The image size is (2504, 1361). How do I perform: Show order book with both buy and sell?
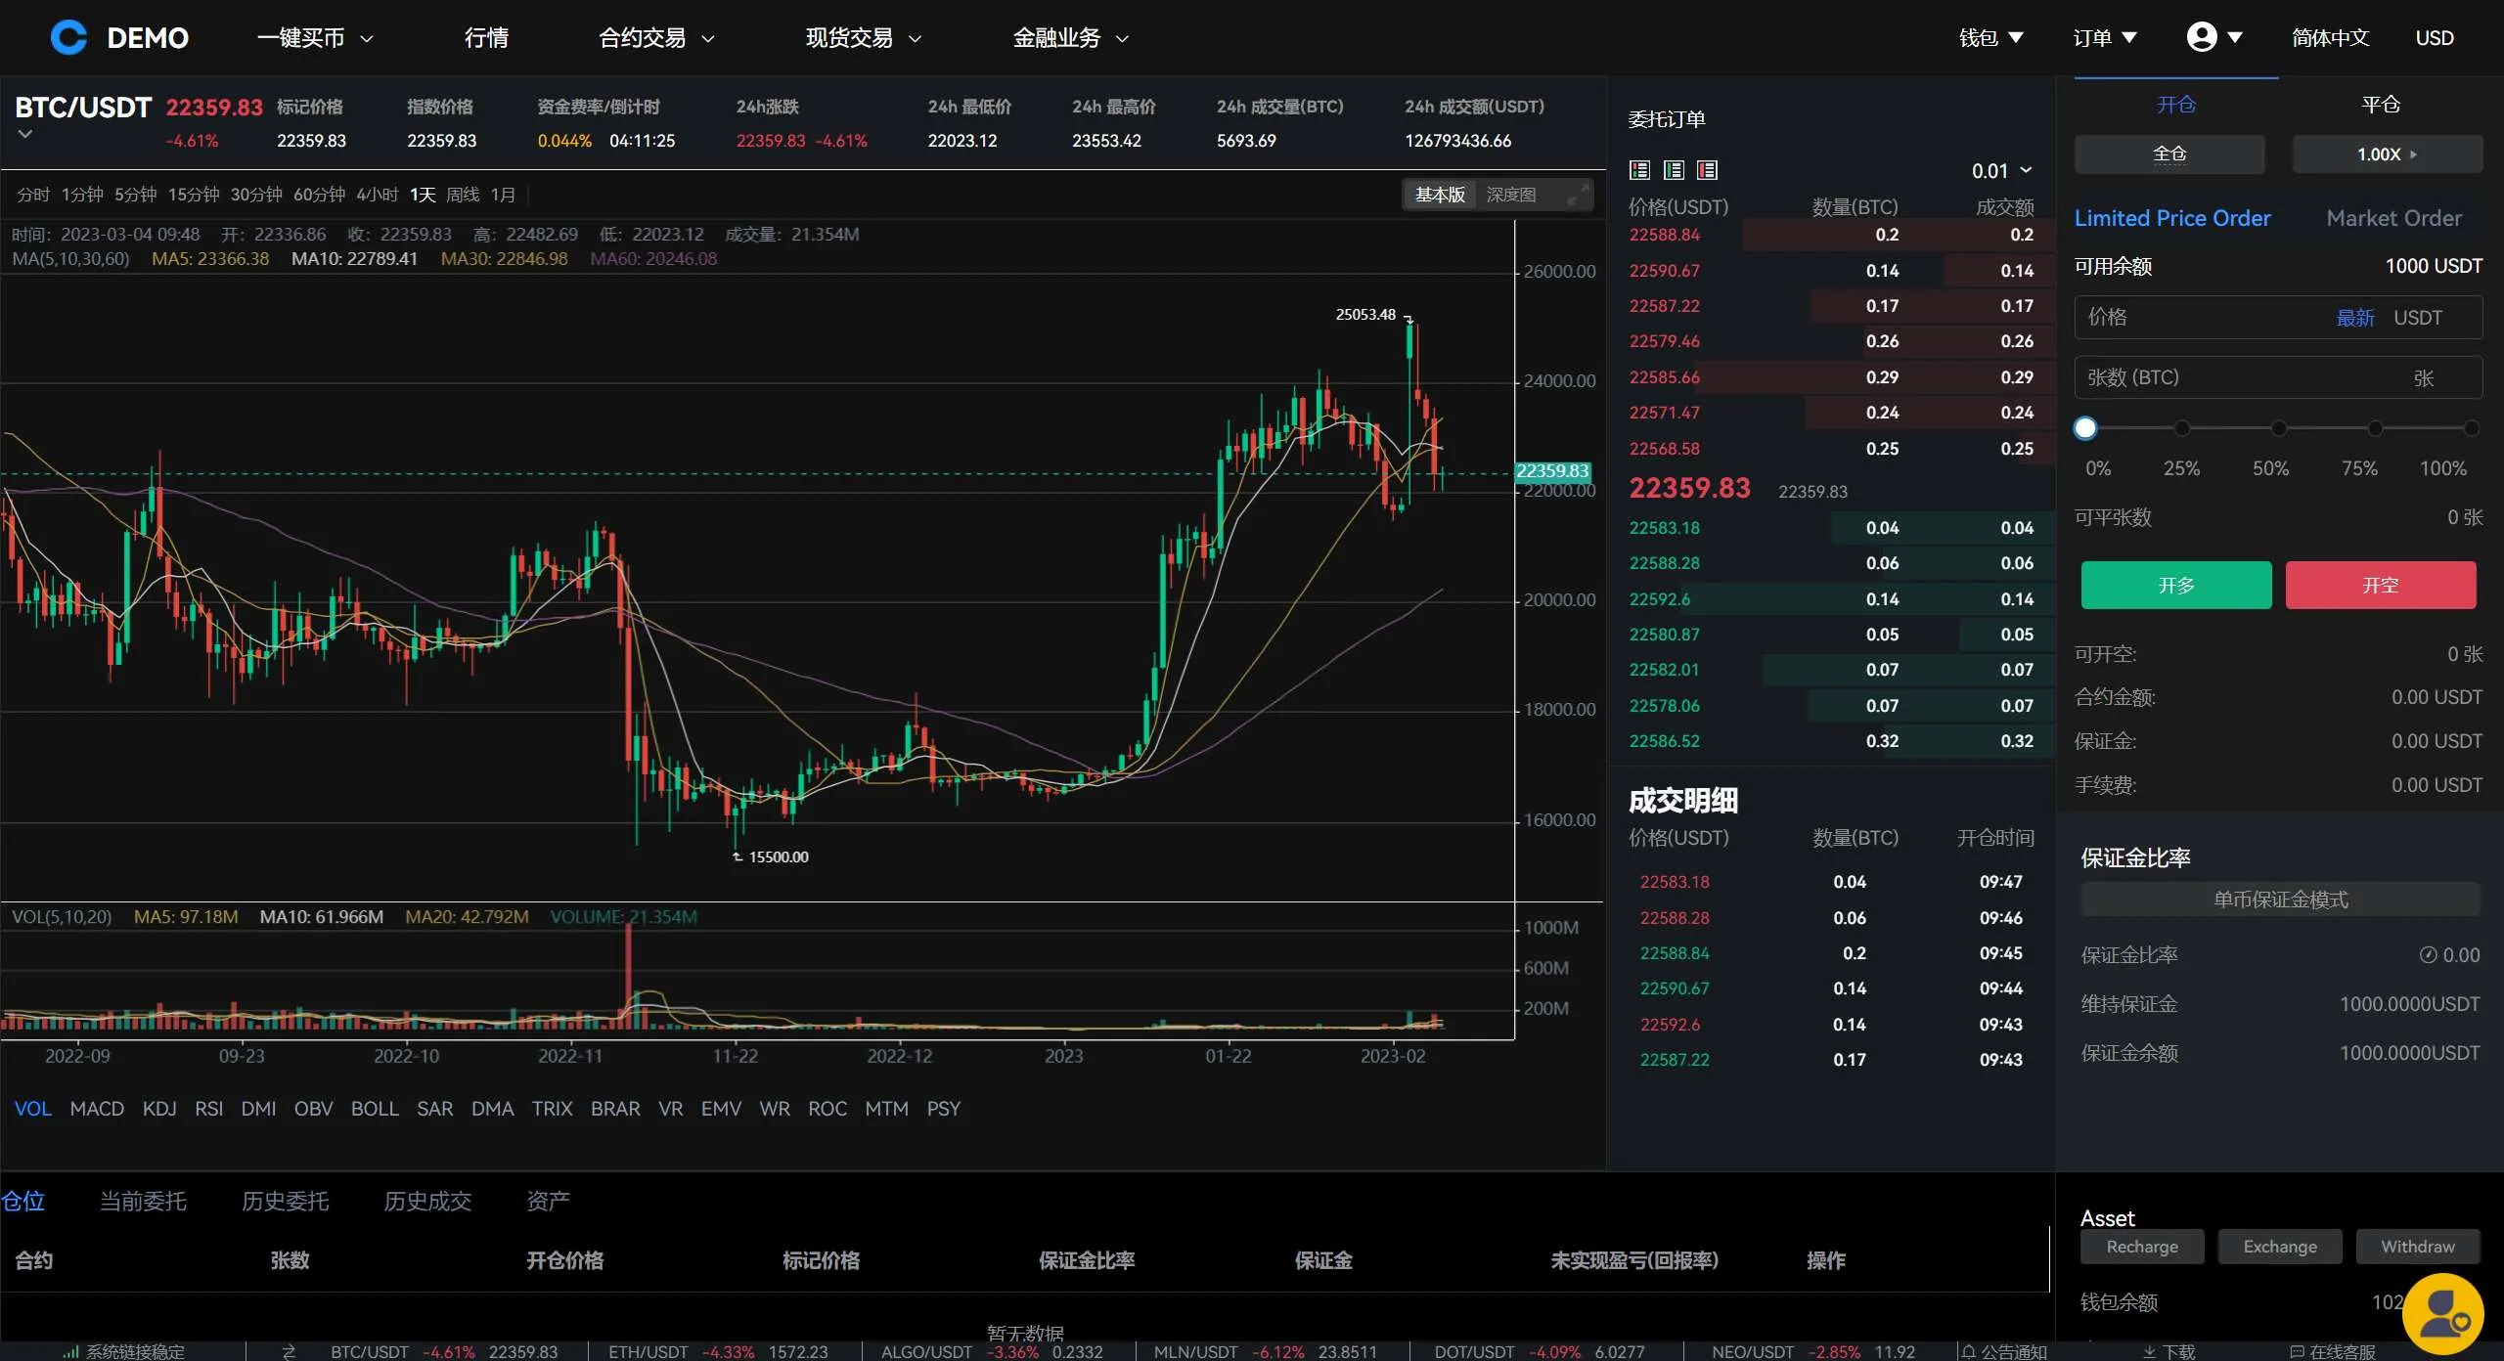pos(1640,170)
